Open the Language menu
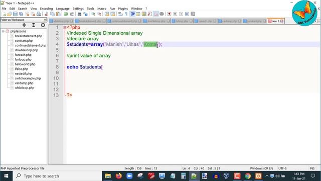 [x=63, y=9]
